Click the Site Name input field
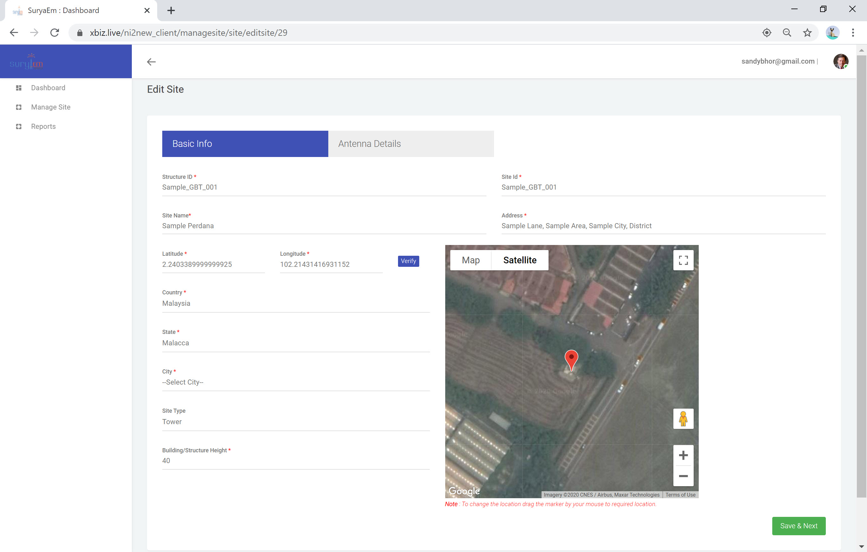This screenshot has height=552, width=867. pyautogui.click(x=324, y=226)
